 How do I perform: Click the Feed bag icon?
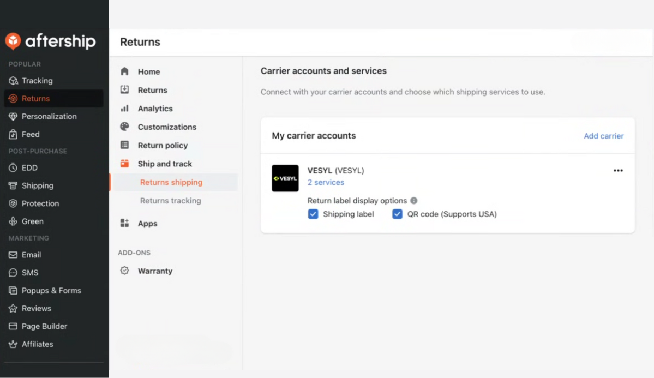pos(13,134)
